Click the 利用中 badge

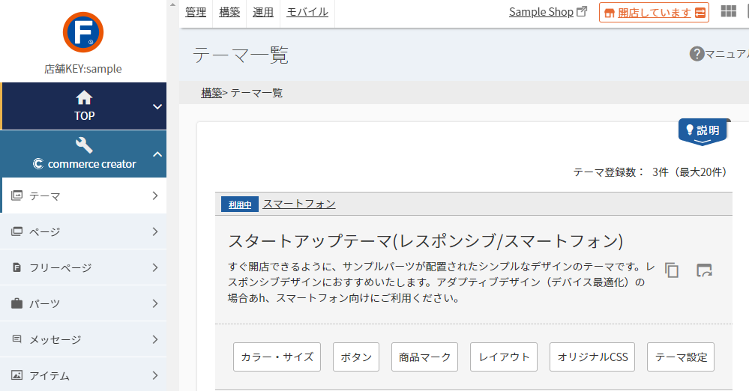pos(240,204)
